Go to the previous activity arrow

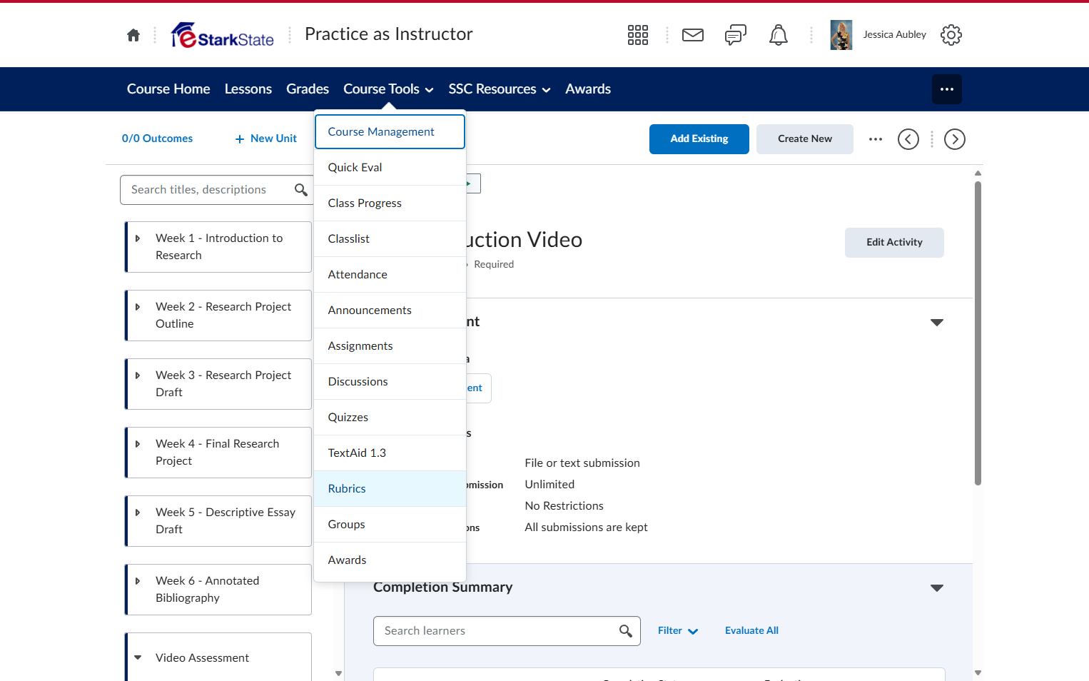click(x=908, y=139)
